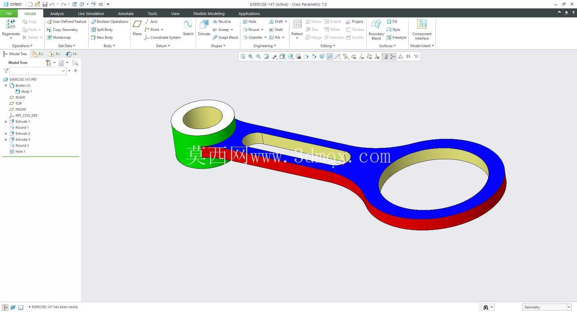Image resolution: width=577 pixels, height=312 pixels.
Task: Save the model with the floppy disk icon
Action: (x=45, y=4)
